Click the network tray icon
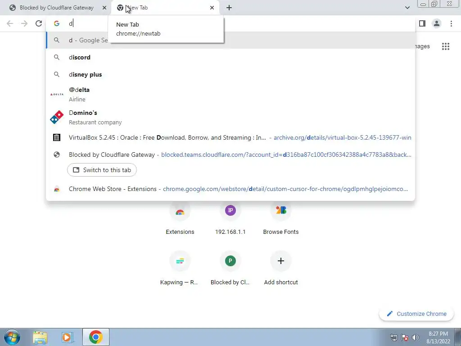This screenshot has width=461, height=346. coord(393,337)
